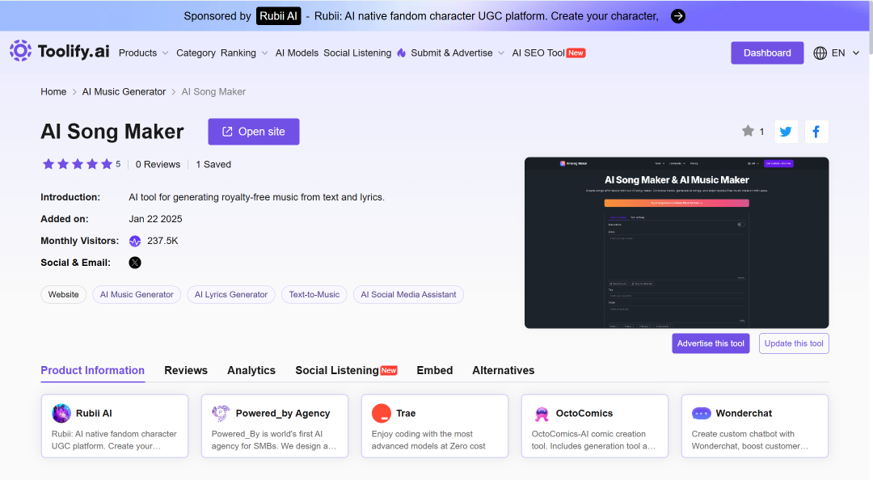The width and height of the screenshot is (873, 480).
Task: Select the Text-to-Music tag
Action: click(x=314, y=295)
